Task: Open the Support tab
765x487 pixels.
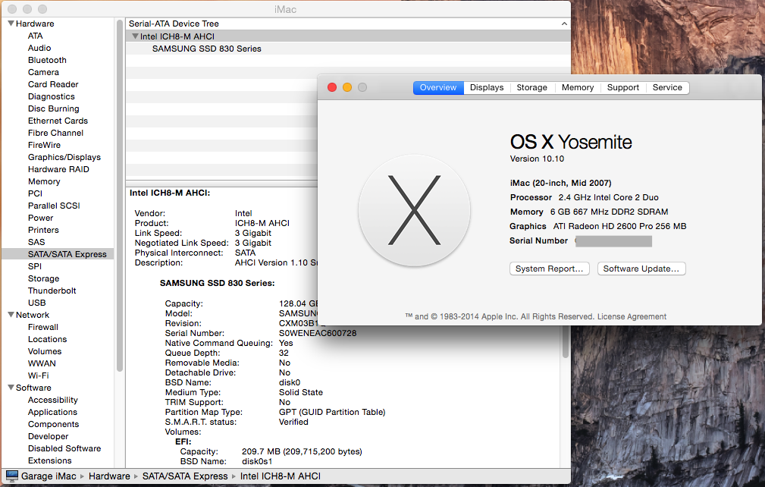Action: click(623, 87)
